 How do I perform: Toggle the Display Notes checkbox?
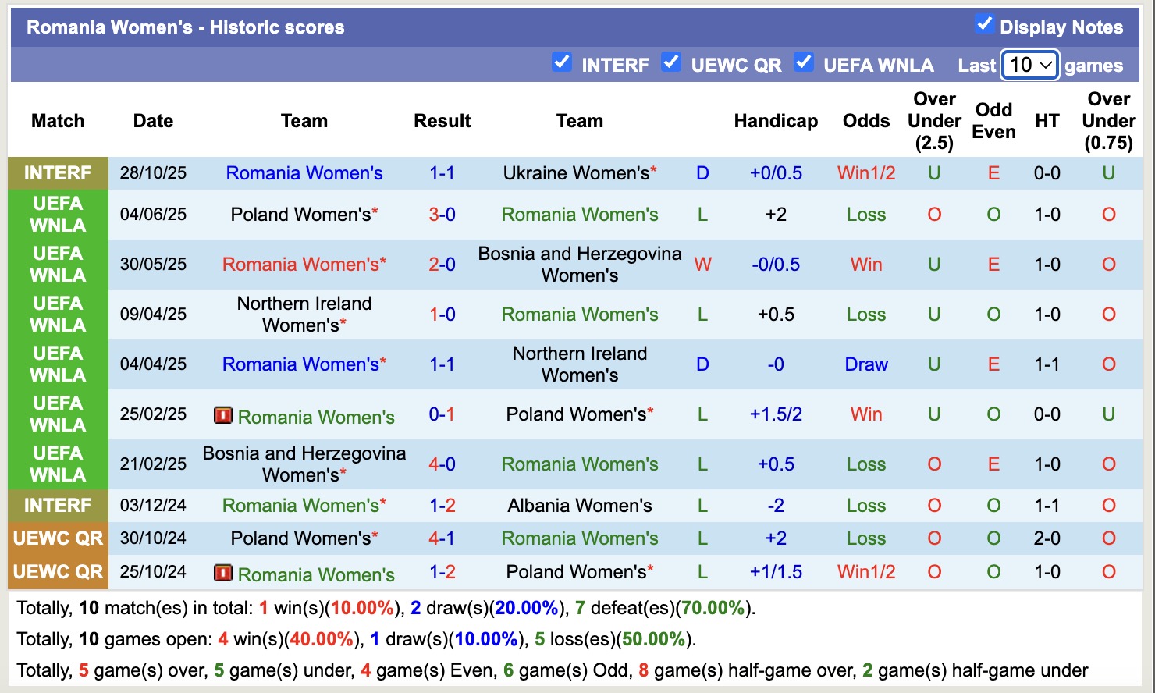coord(985,25)
